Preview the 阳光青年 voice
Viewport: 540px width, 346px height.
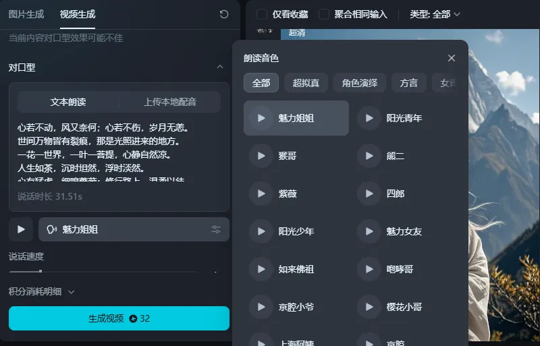point(369,118)
